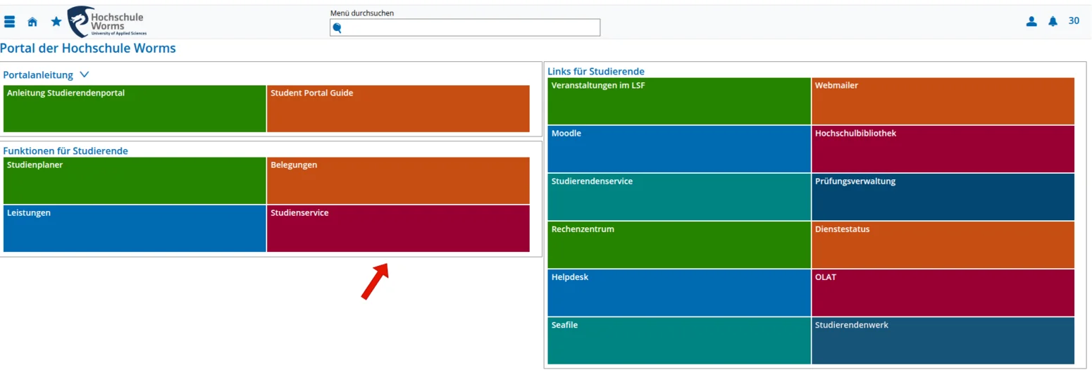Open the Studienplaner tile

(x=135, y=180)
